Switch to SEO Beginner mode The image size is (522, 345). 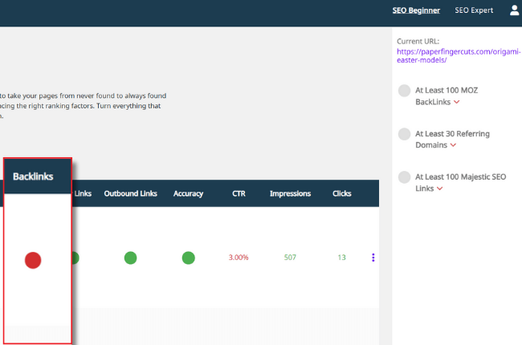416,10
